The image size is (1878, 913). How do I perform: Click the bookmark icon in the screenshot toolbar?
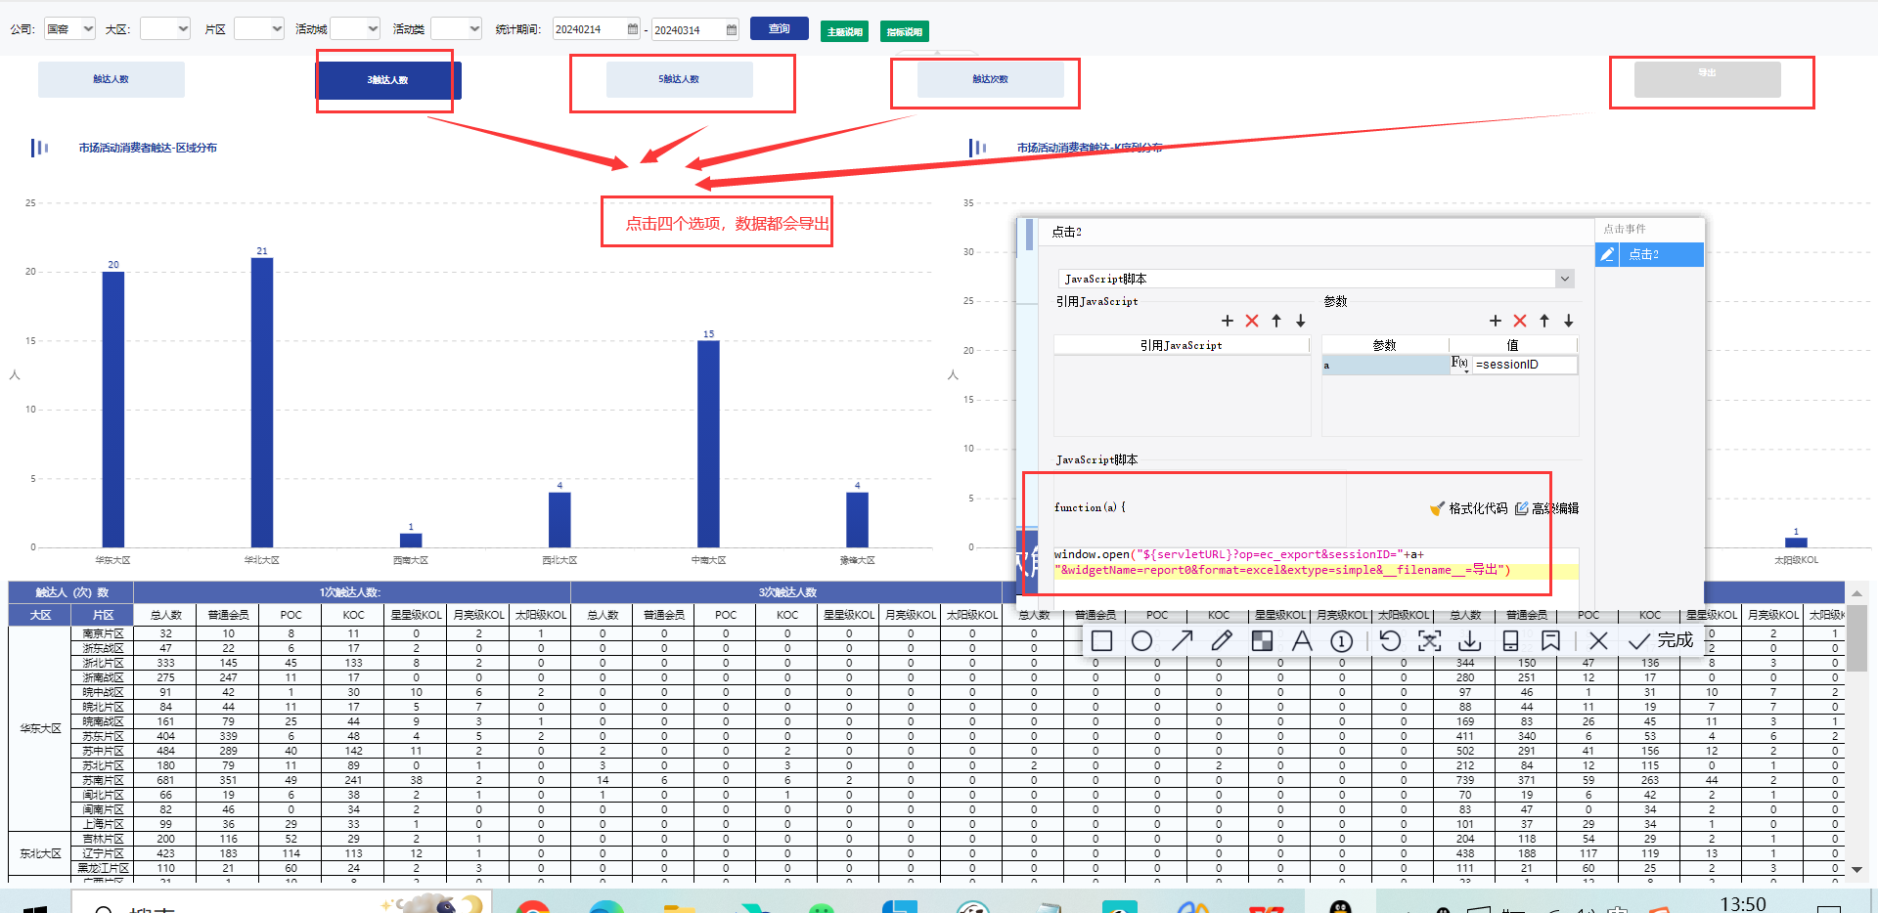(x=1550, y=641)
